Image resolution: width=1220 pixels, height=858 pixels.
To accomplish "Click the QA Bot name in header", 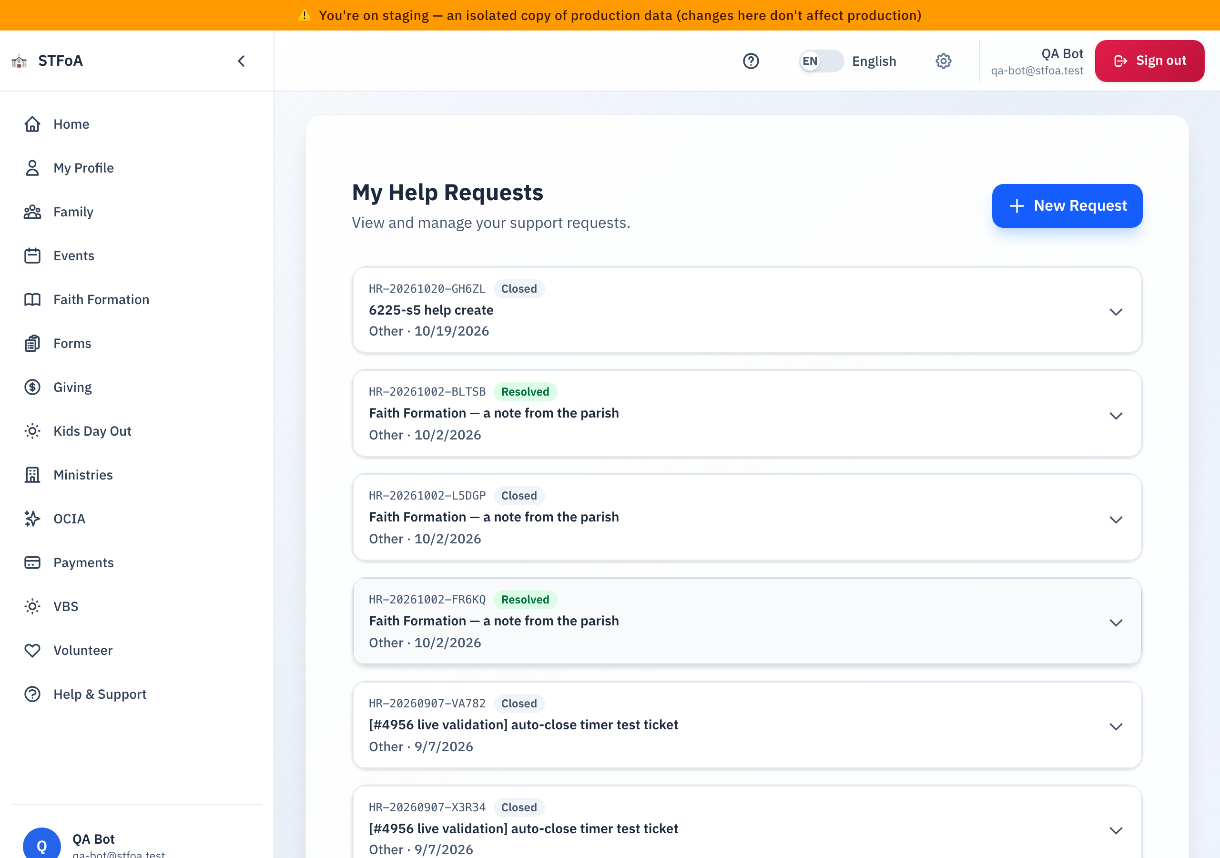I will tap(1062, 54).
